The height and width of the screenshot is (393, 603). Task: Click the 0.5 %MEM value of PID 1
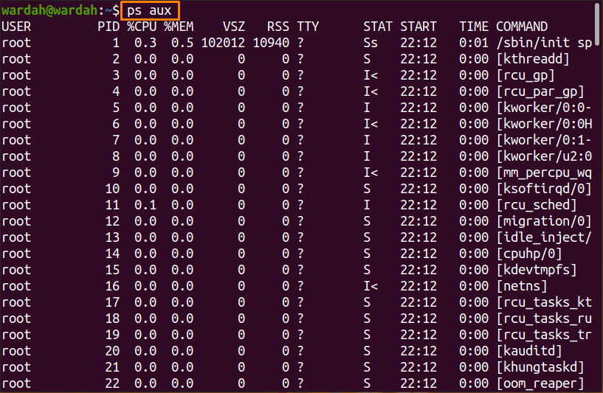(182, 43)
